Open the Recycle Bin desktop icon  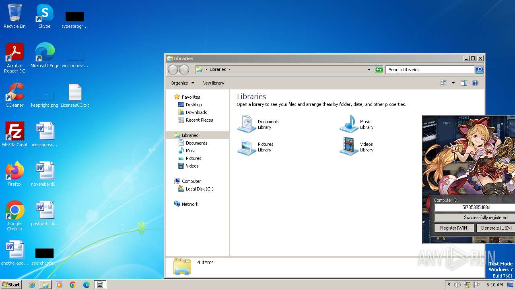[x=14, y=16]
